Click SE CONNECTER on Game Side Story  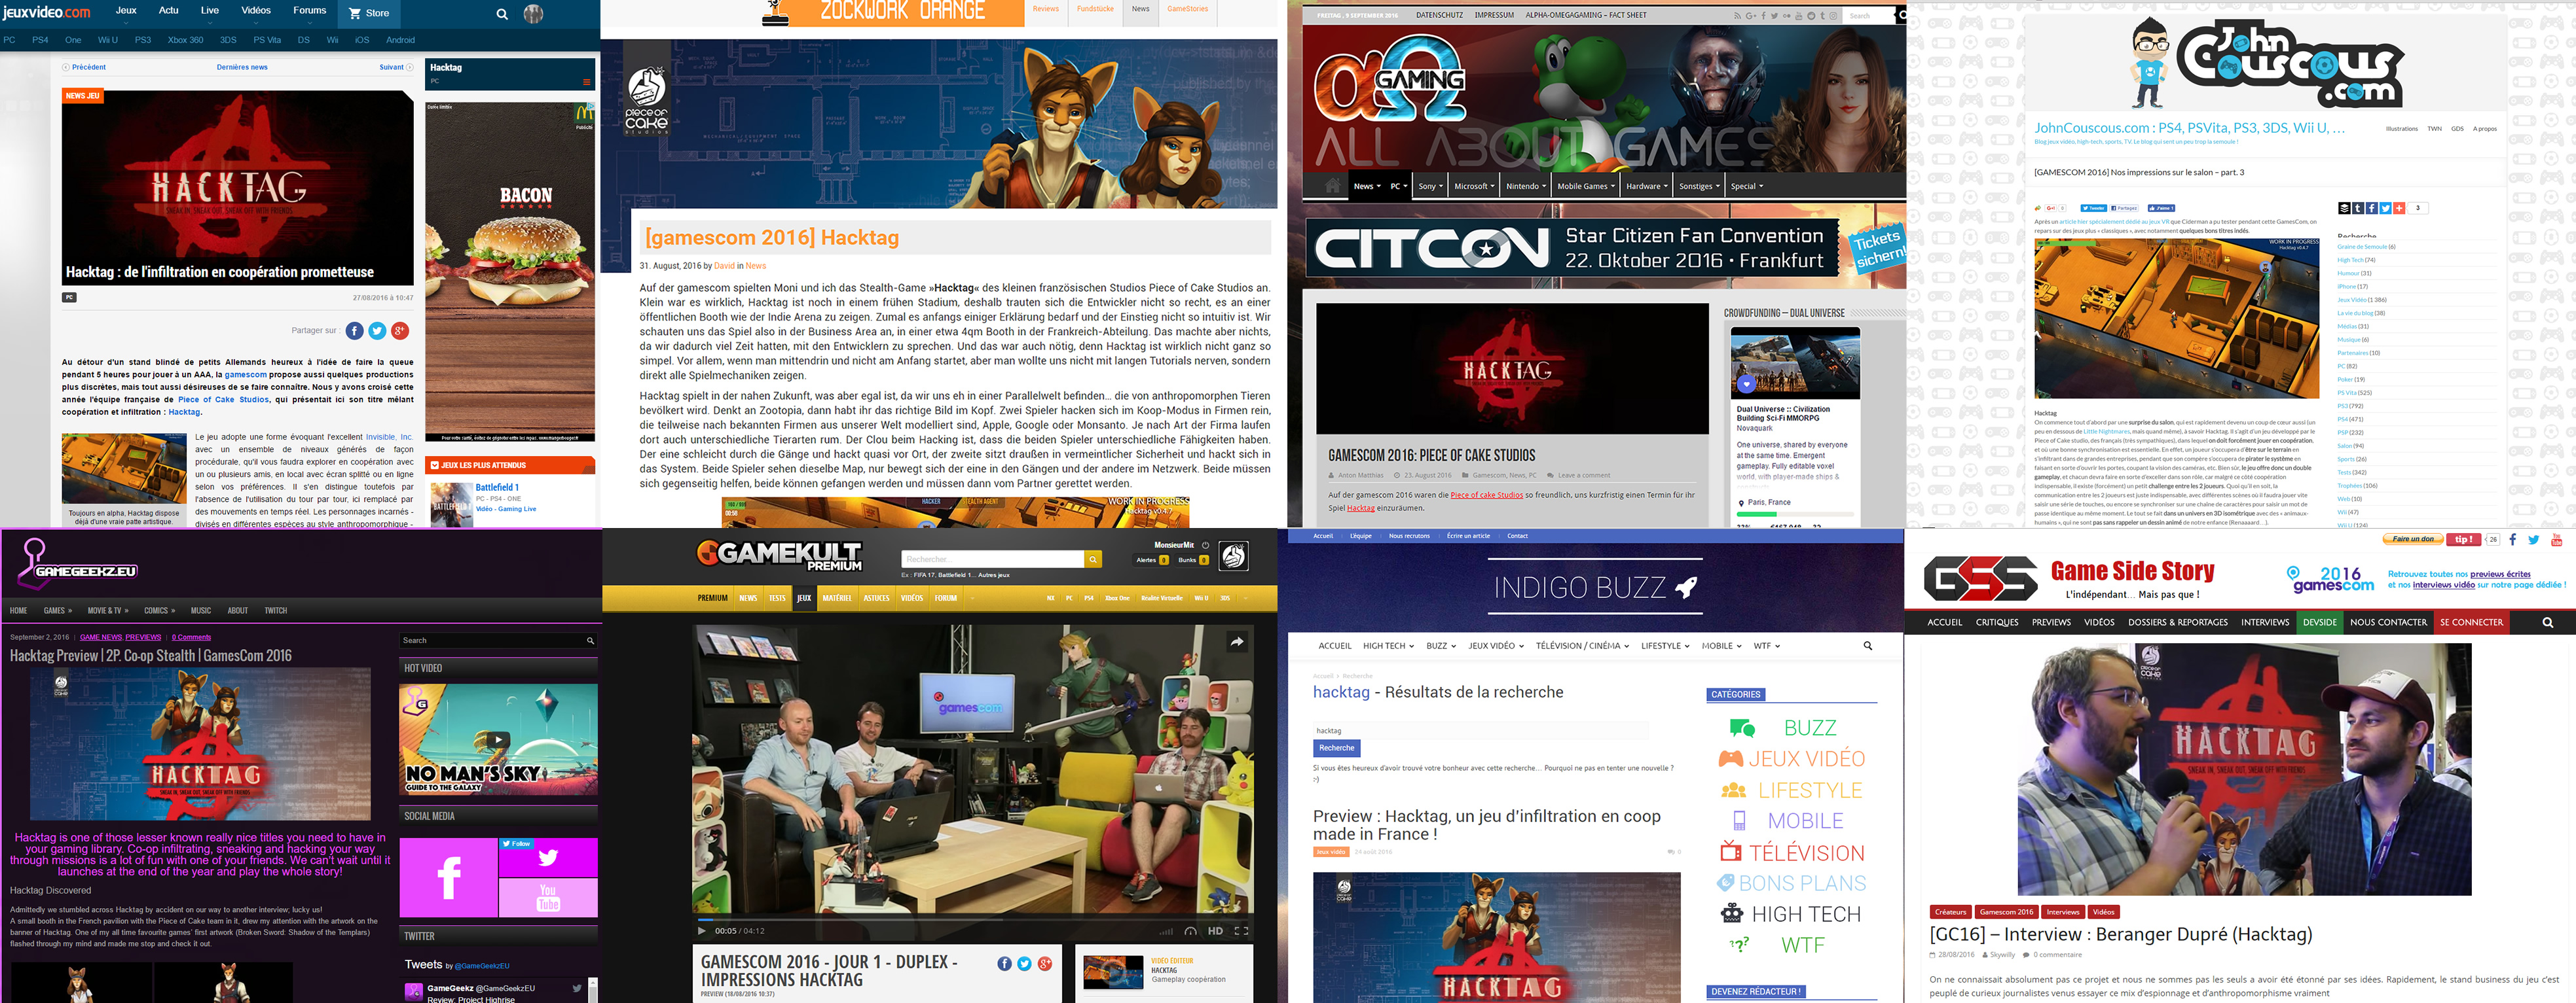pos(2471,622)
